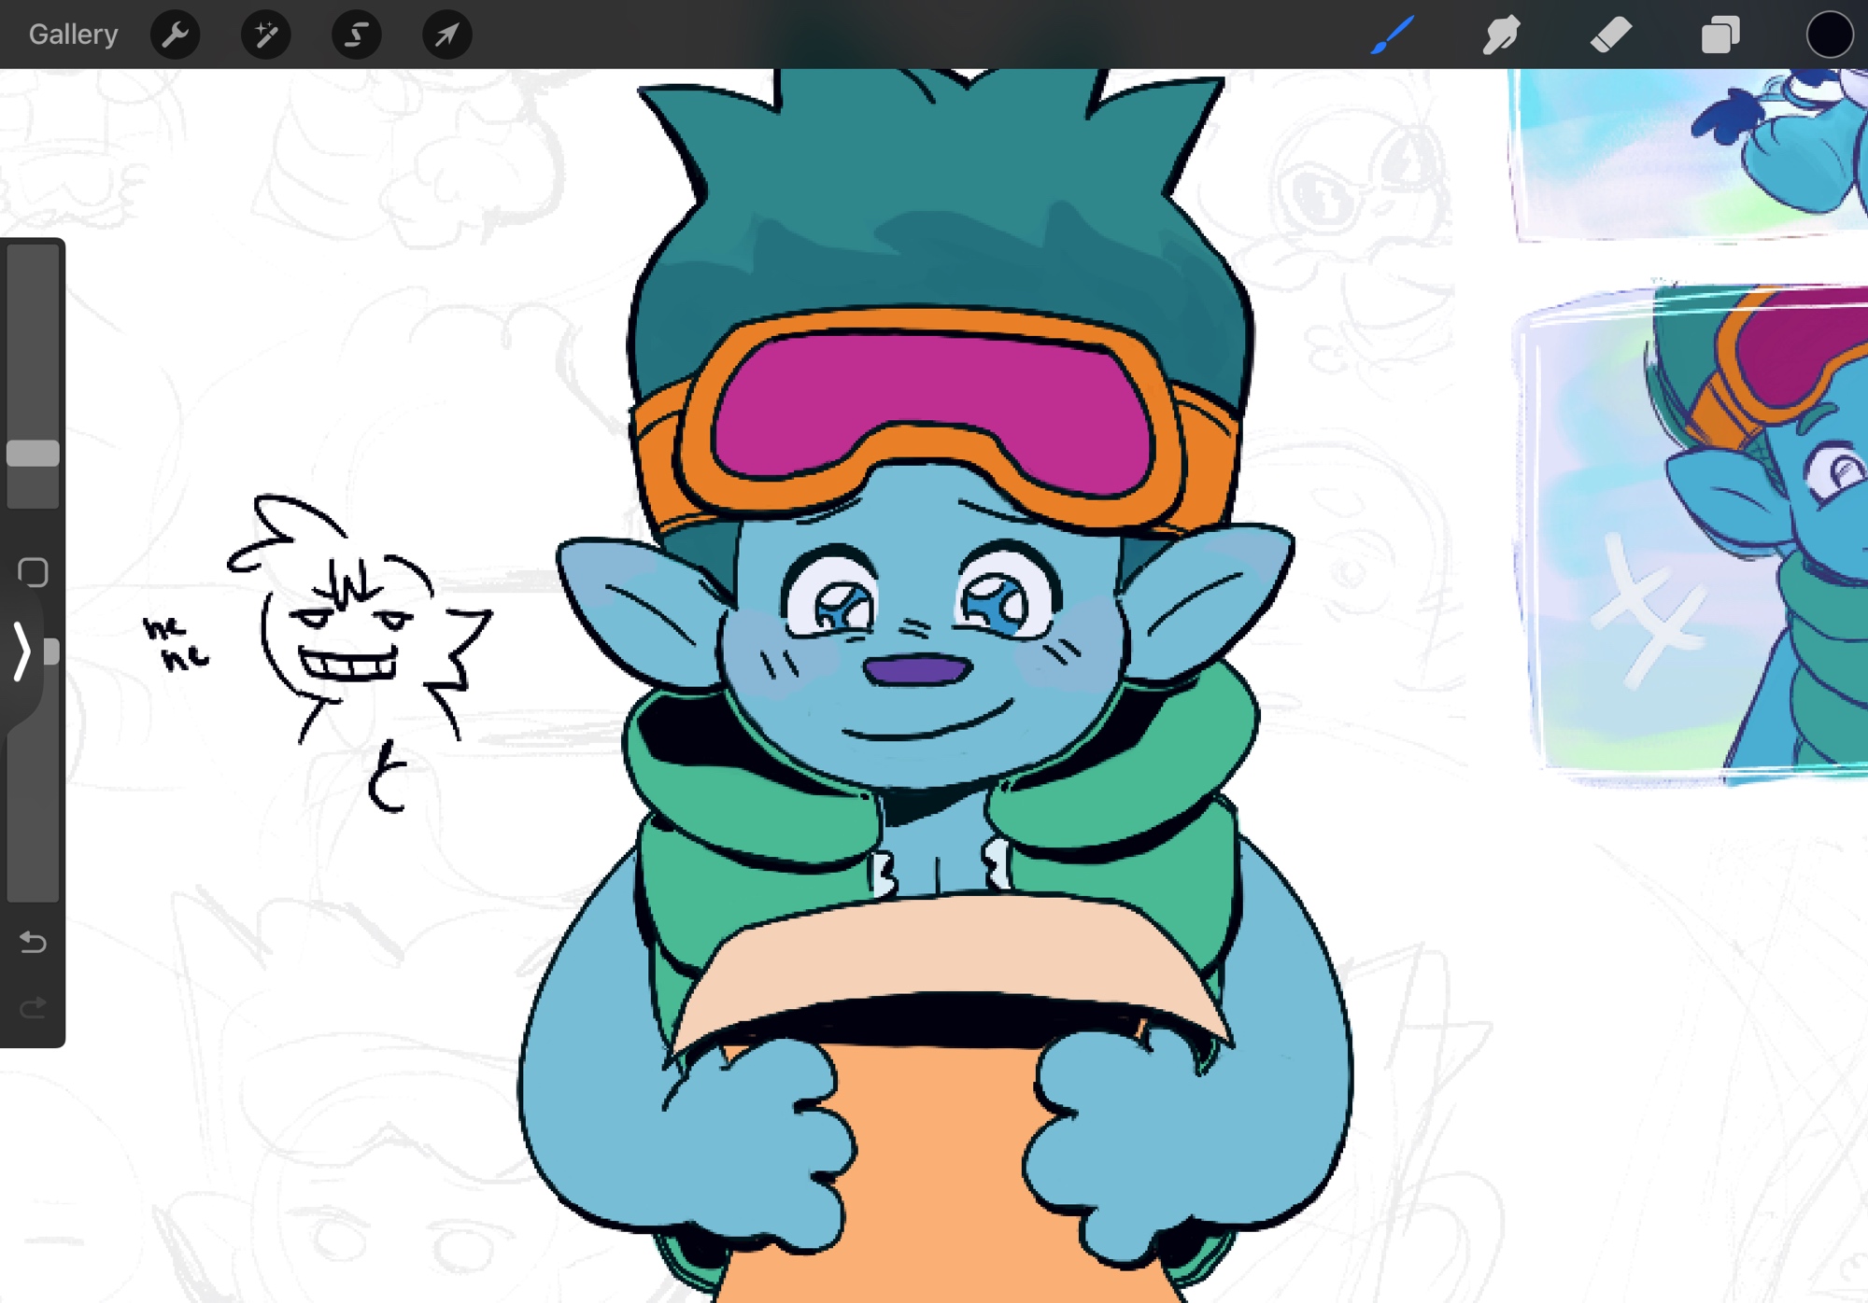Select the Eraser tool

click(1610, 35)
